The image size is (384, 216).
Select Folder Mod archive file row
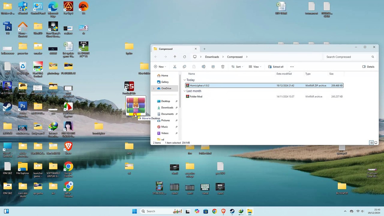pyautogui.click(x=264, y=97)
